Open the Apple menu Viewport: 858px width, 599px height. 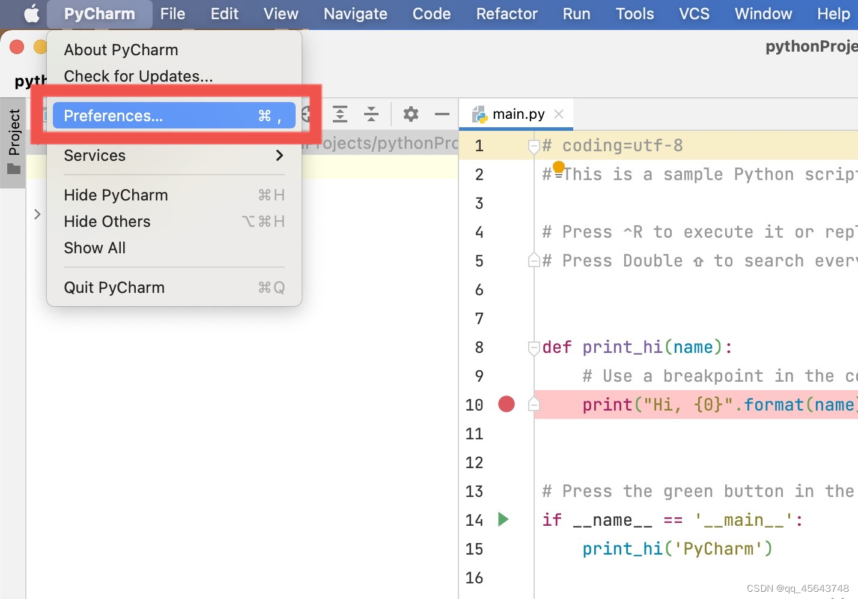[31, 13]
